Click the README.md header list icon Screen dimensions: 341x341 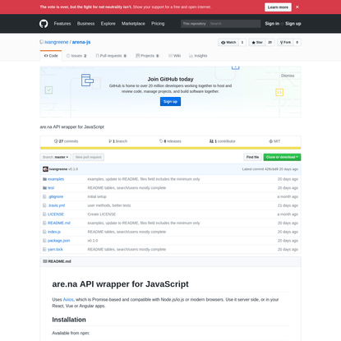(45, 261)
